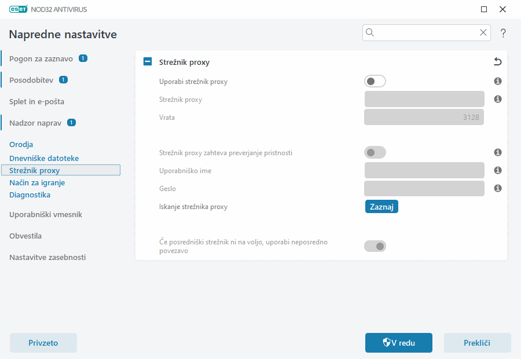Image resolution: width=521 pixels, height=359 pixels.
Task: Enable the Uporabi strežnik proxy toggle
Action: pyautogui.click(x=375, y=81)
